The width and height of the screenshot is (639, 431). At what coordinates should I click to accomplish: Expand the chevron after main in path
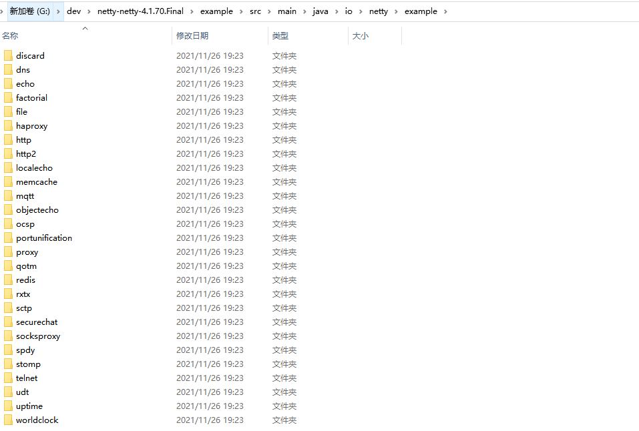(304, 11)
